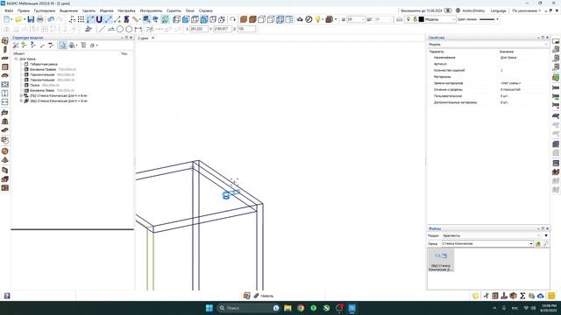Open File Explorer from the taskbar
This screenshot has width=561, height=315.
pyautogui.click(x=288, y=308)
